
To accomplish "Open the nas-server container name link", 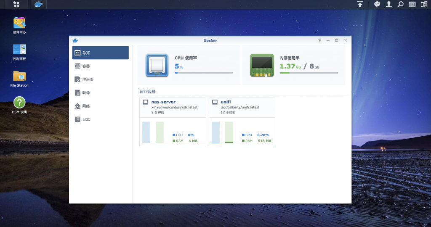I will click(163, 102).
